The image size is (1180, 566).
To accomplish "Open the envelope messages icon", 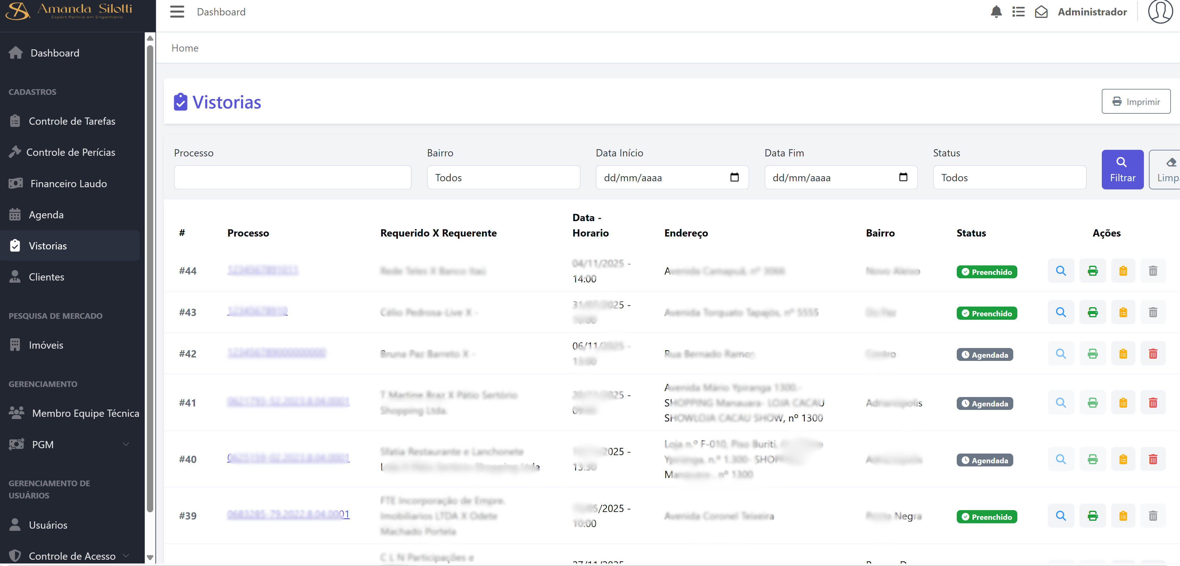I will (1041, 12).
